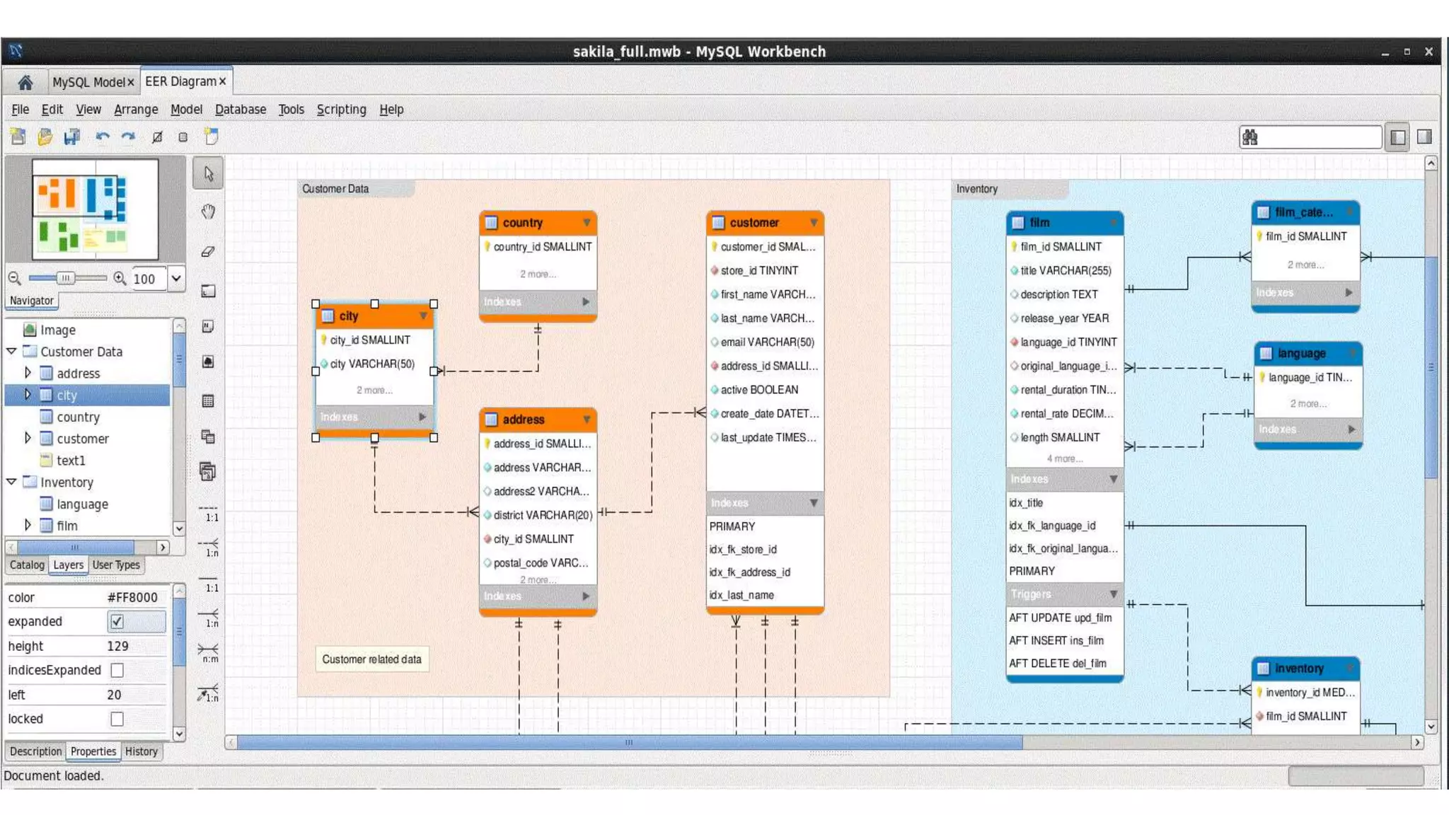The height and width of the screenshot is (815, 1449).
Task: Zoom in with the plus magnifier
Action: pos(120,278)
